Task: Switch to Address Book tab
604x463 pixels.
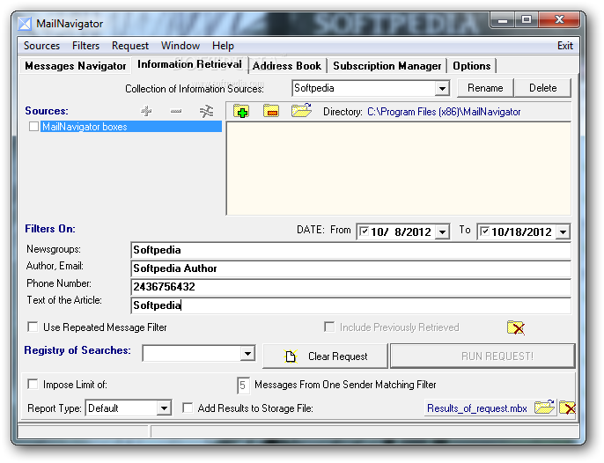Action: click(x=287, y=66)
